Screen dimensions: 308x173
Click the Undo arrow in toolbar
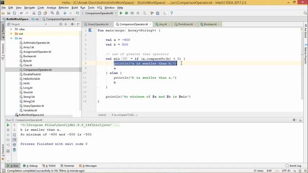(21, 13)
